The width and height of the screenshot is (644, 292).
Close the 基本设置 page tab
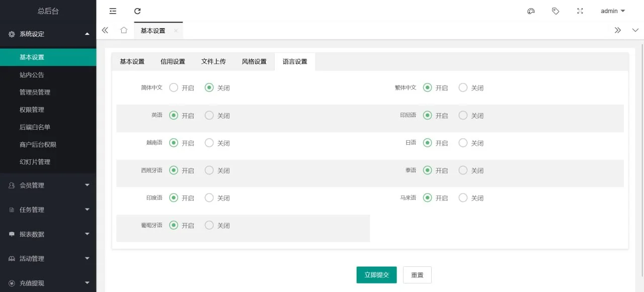click(x=176, y=31)
